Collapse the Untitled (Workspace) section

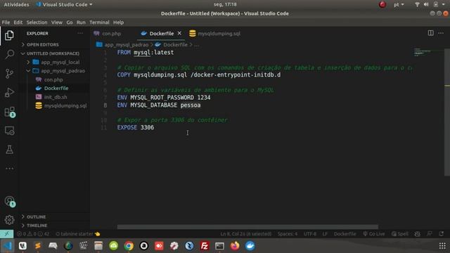53,53
